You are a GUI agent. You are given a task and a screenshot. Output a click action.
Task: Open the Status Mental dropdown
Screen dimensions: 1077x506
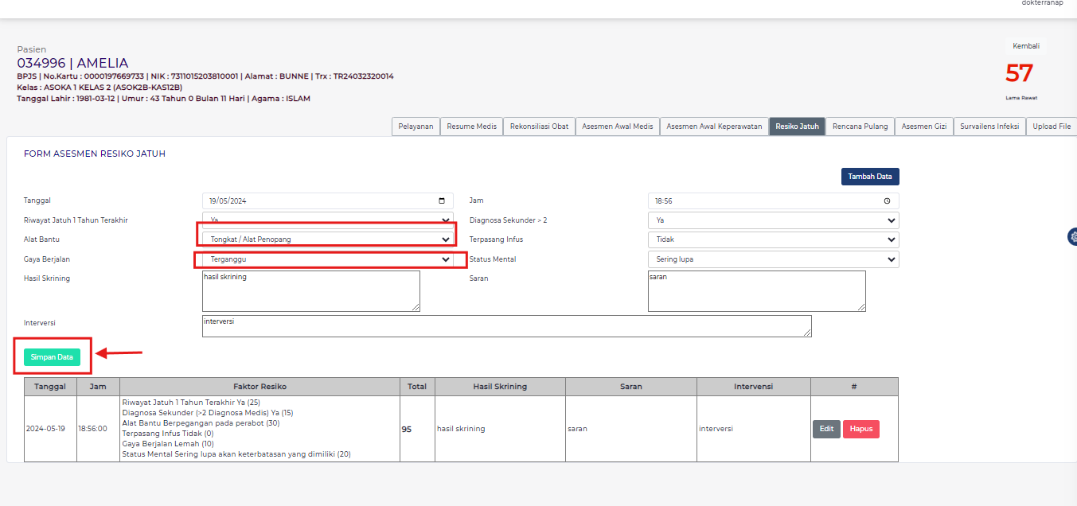[x=773, y=259]
